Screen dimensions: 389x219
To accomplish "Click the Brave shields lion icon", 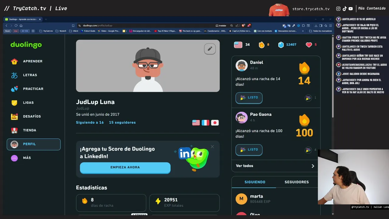I will point(243,26).
